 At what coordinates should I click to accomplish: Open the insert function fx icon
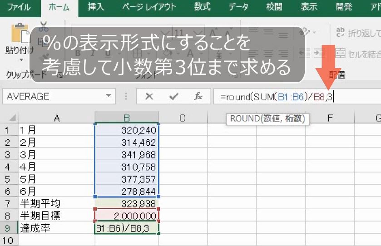click(x=198, y=96)
